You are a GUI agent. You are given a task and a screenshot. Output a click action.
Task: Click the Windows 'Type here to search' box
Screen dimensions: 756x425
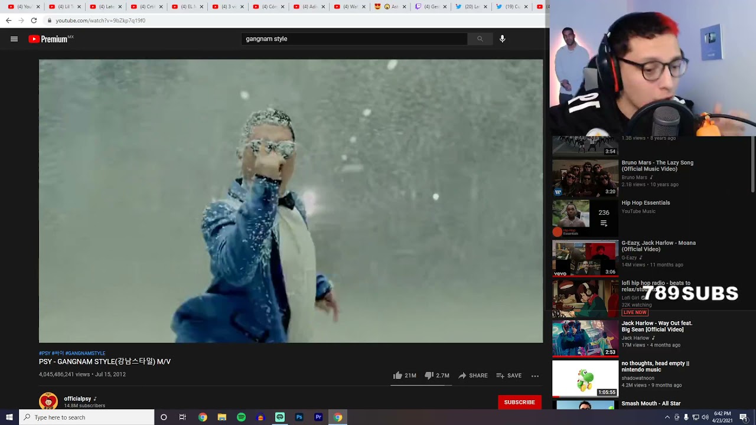86,417
